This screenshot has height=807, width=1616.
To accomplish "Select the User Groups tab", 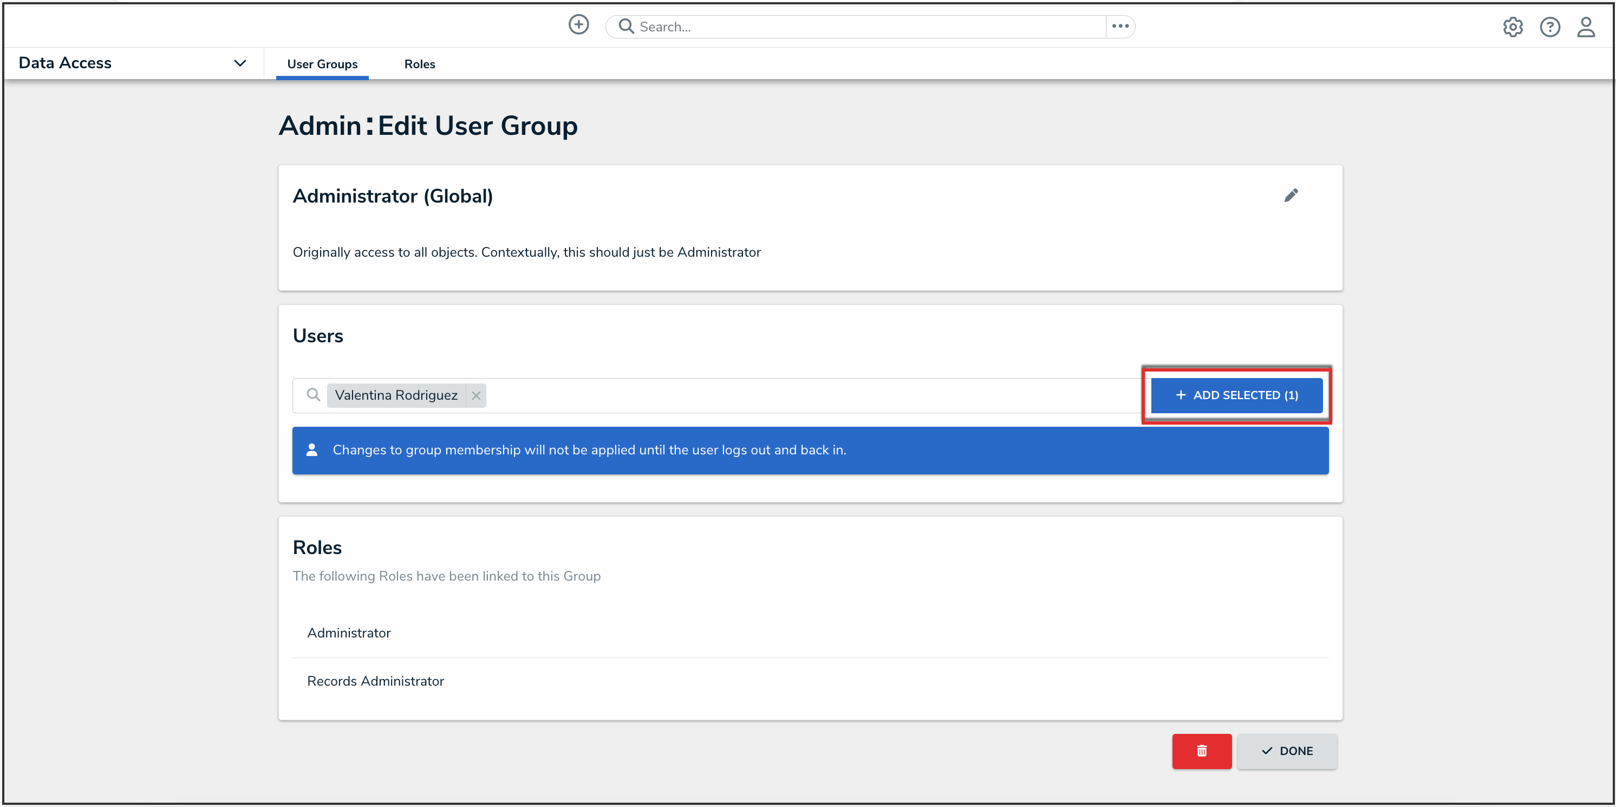I will tap(322, 64).
